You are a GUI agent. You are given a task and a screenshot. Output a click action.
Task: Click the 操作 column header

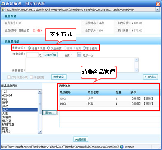133,93
